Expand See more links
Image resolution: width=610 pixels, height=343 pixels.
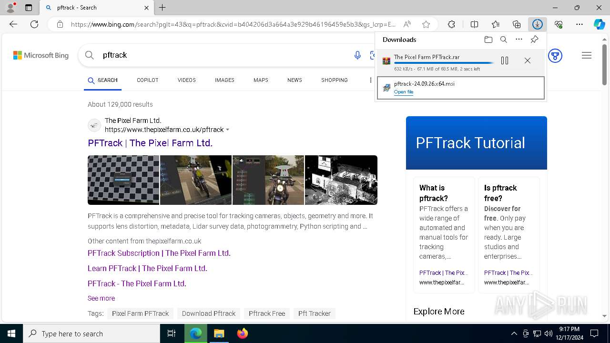101,298
